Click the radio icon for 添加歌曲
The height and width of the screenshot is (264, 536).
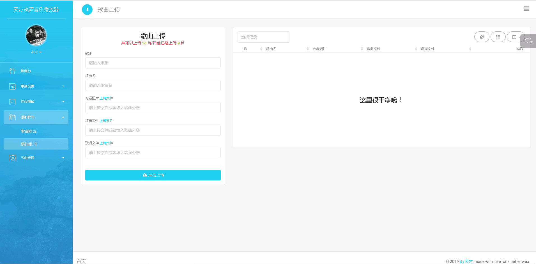pos(12,117)
